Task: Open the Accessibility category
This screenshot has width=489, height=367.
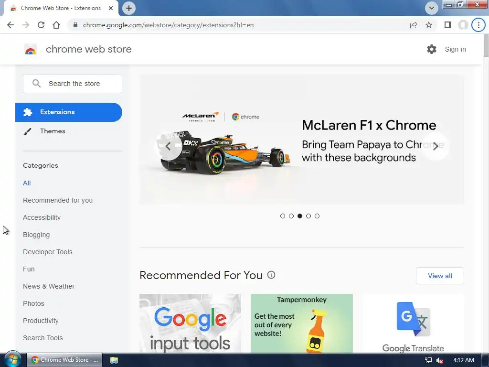Action: pyautogui.click(x=42, y=217)
